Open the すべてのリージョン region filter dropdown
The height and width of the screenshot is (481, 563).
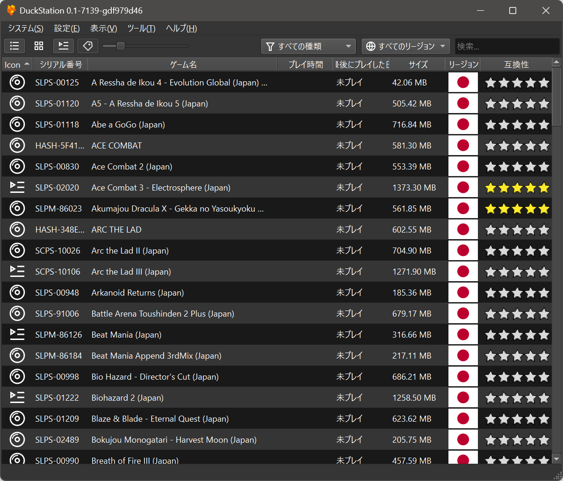click(x=406, y=46)
